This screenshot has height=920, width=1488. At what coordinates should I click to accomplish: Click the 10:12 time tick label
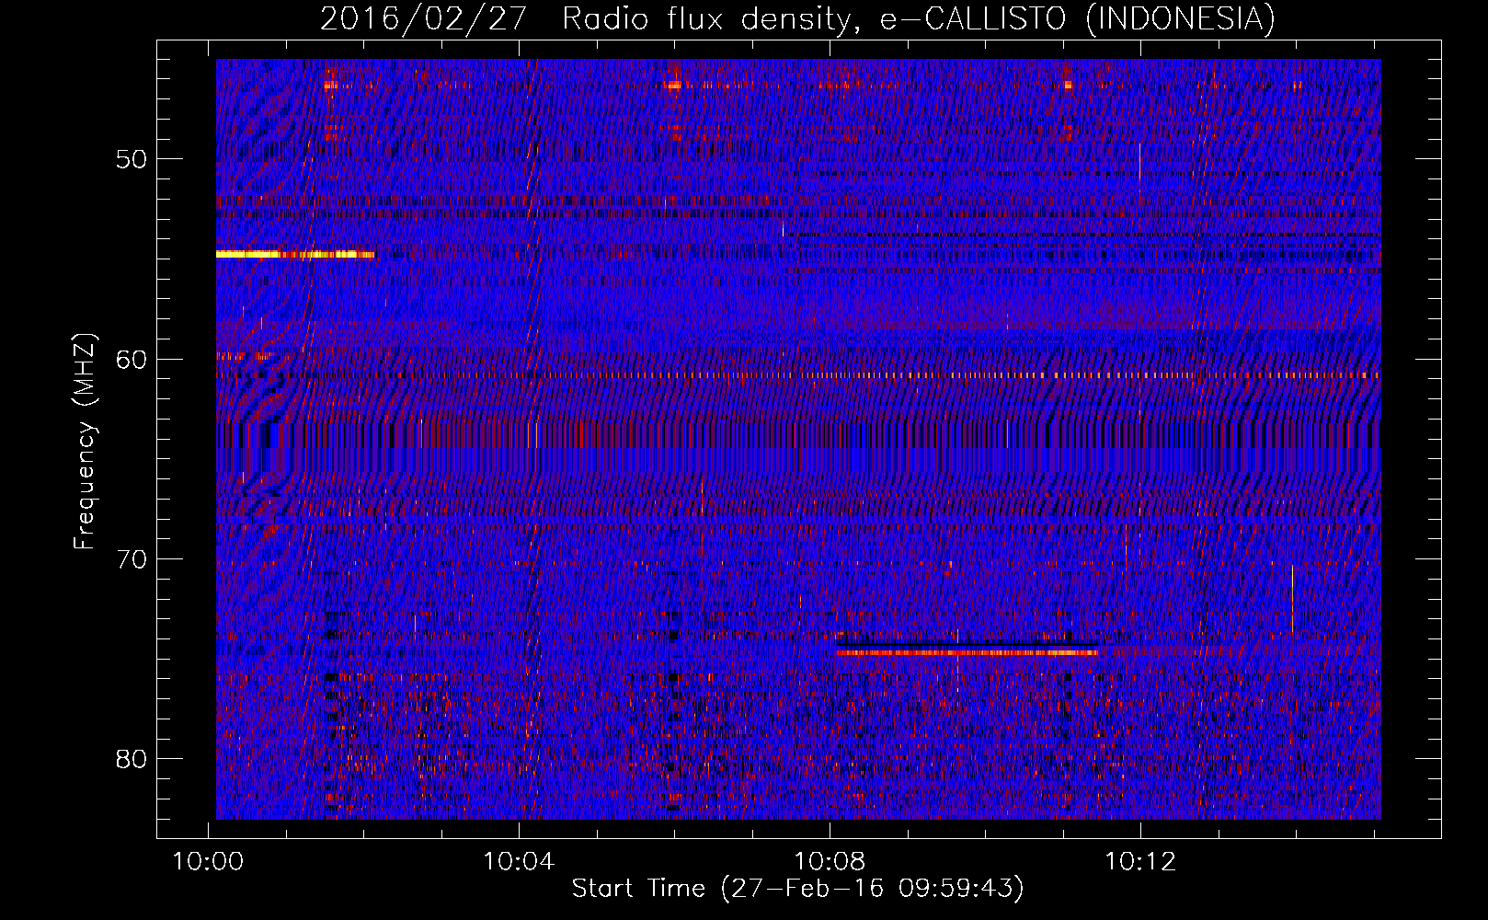pos(1140,862)
